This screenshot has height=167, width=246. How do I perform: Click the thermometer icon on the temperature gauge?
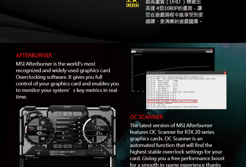[93, 139]
